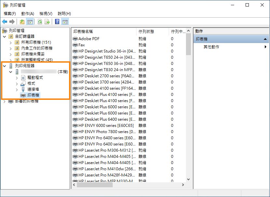Refresh the printer list

(x=39, y=22)
